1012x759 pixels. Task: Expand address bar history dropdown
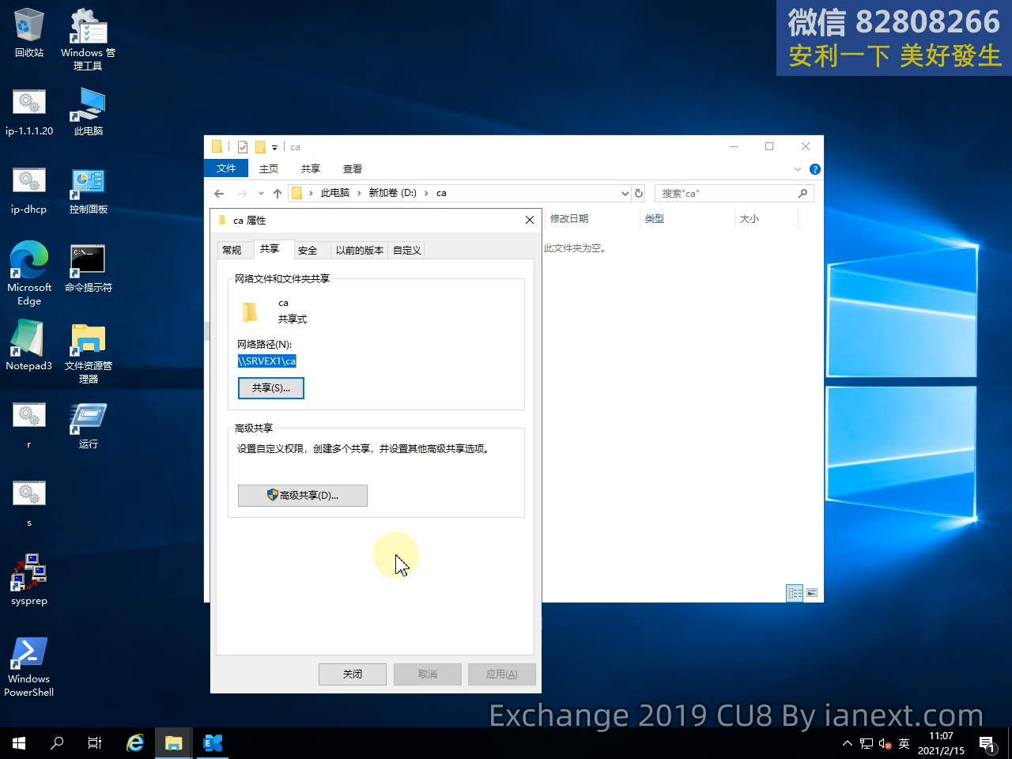625,193
